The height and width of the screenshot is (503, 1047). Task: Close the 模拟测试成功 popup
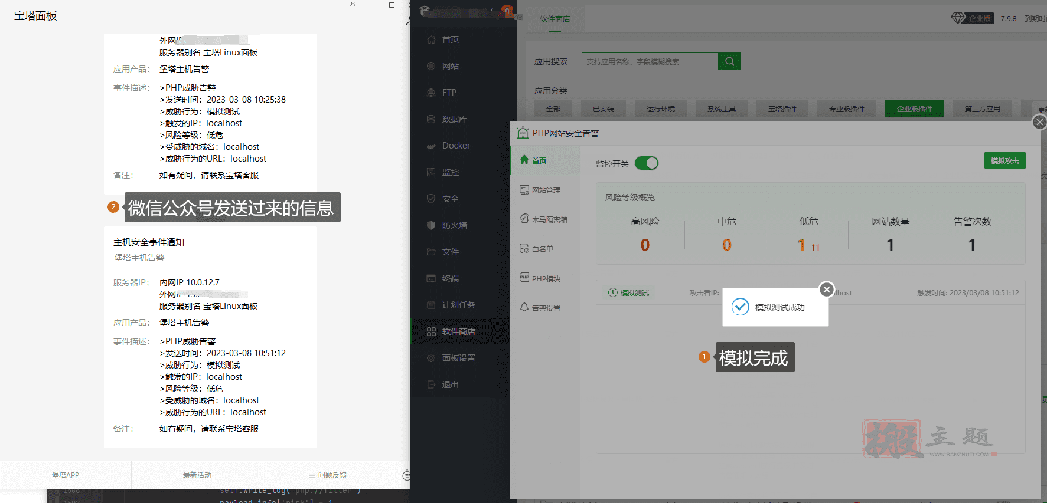[827, 290]
